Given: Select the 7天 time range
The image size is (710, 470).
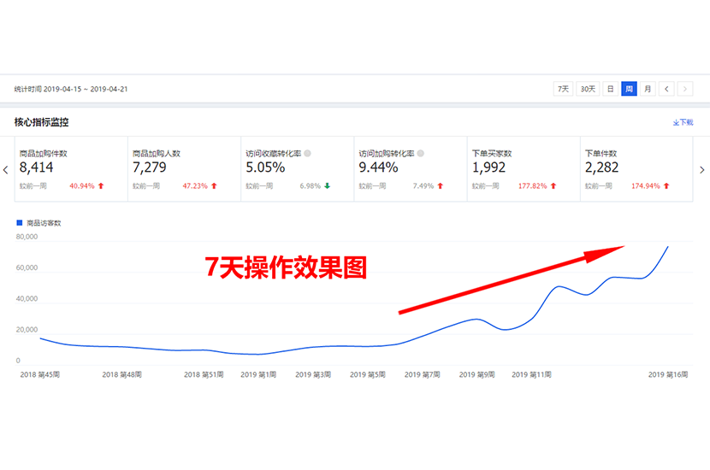Looking at the screenshot, I should click(x=563, y=89).
